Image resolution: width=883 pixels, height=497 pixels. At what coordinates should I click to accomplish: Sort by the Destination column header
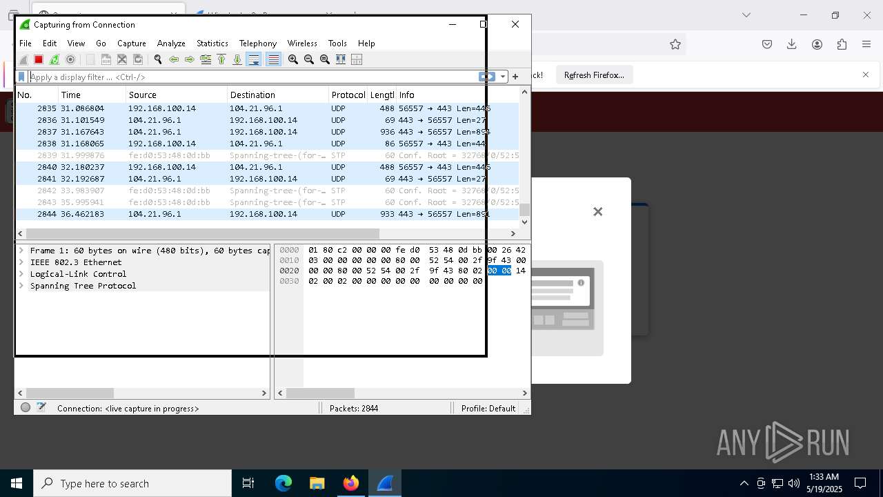pyautogui.click(x=278, y=95)
